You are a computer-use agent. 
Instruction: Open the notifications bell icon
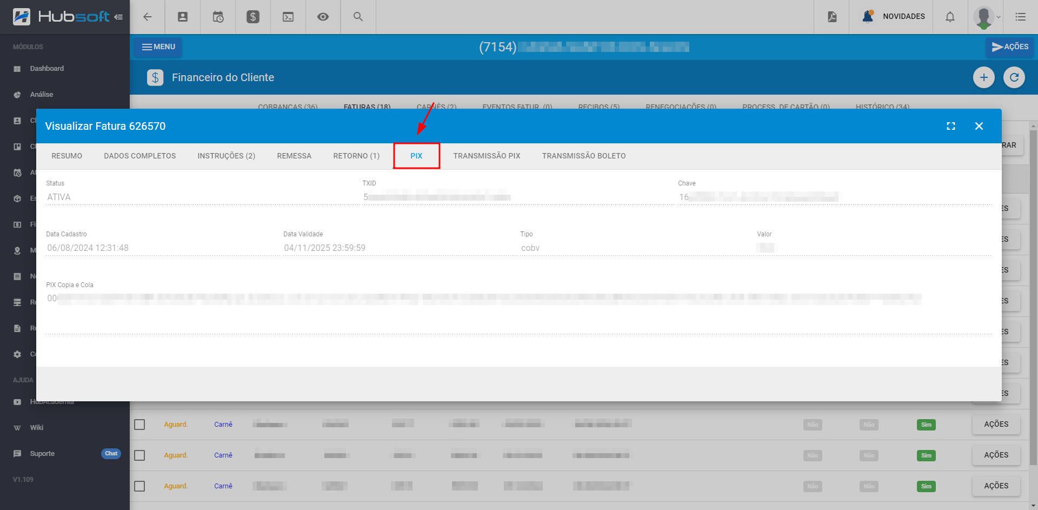[x=950, y=17]
